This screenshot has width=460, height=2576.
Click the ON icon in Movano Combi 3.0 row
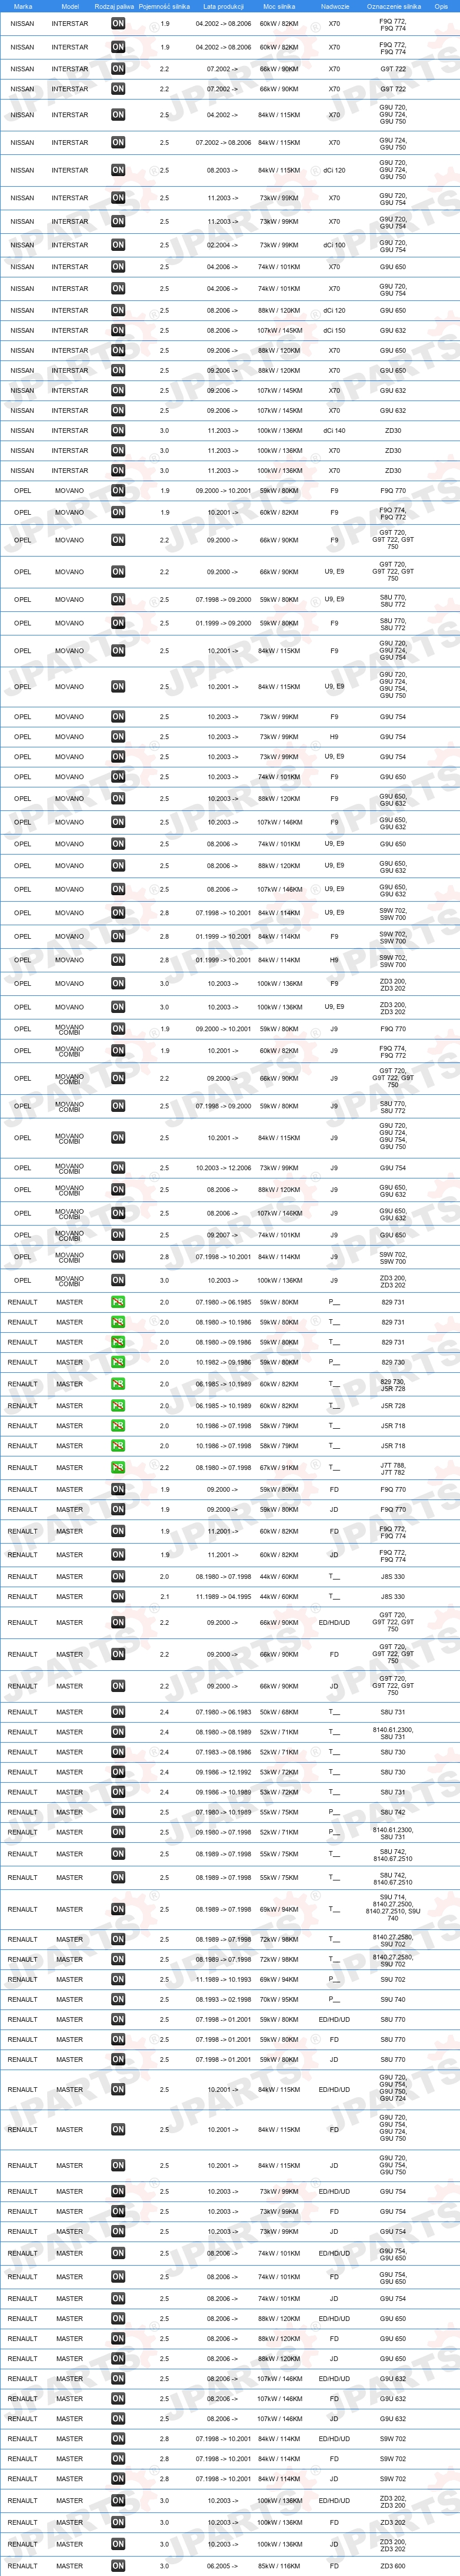(x=118, y=1280)
